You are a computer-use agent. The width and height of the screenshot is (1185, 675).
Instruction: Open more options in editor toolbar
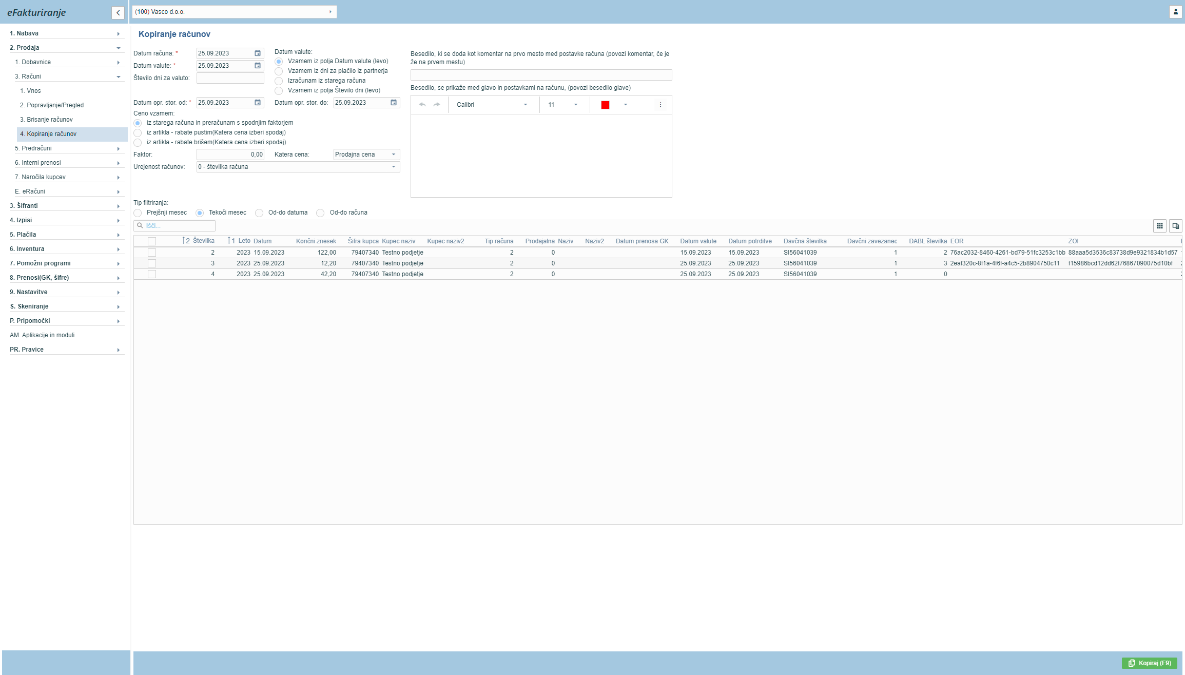pos(661,105)
